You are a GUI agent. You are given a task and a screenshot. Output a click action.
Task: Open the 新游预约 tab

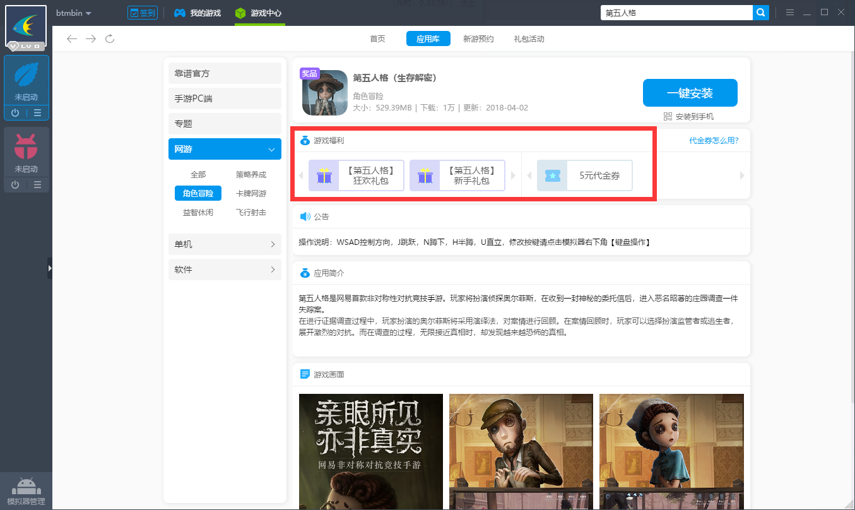(478, 39)
